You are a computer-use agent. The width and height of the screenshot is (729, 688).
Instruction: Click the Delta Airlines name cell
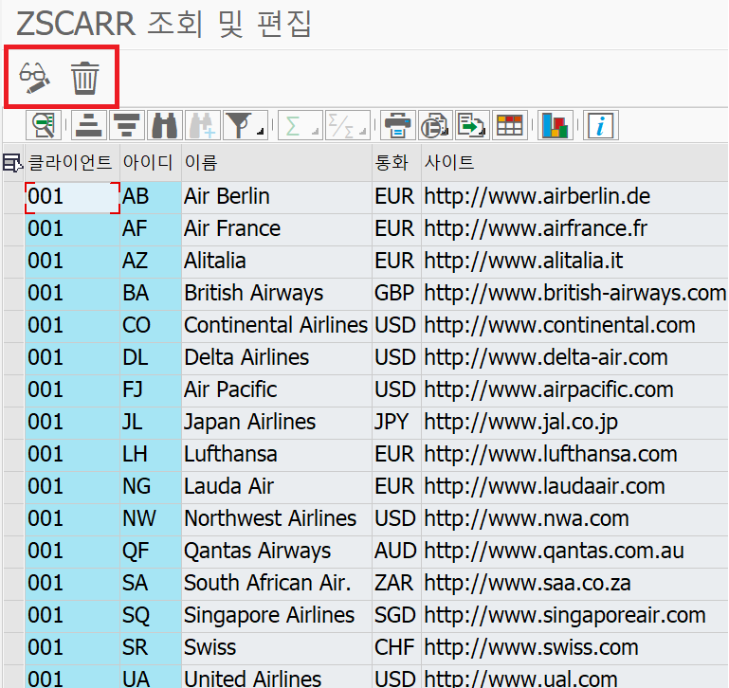pos(277,358)
